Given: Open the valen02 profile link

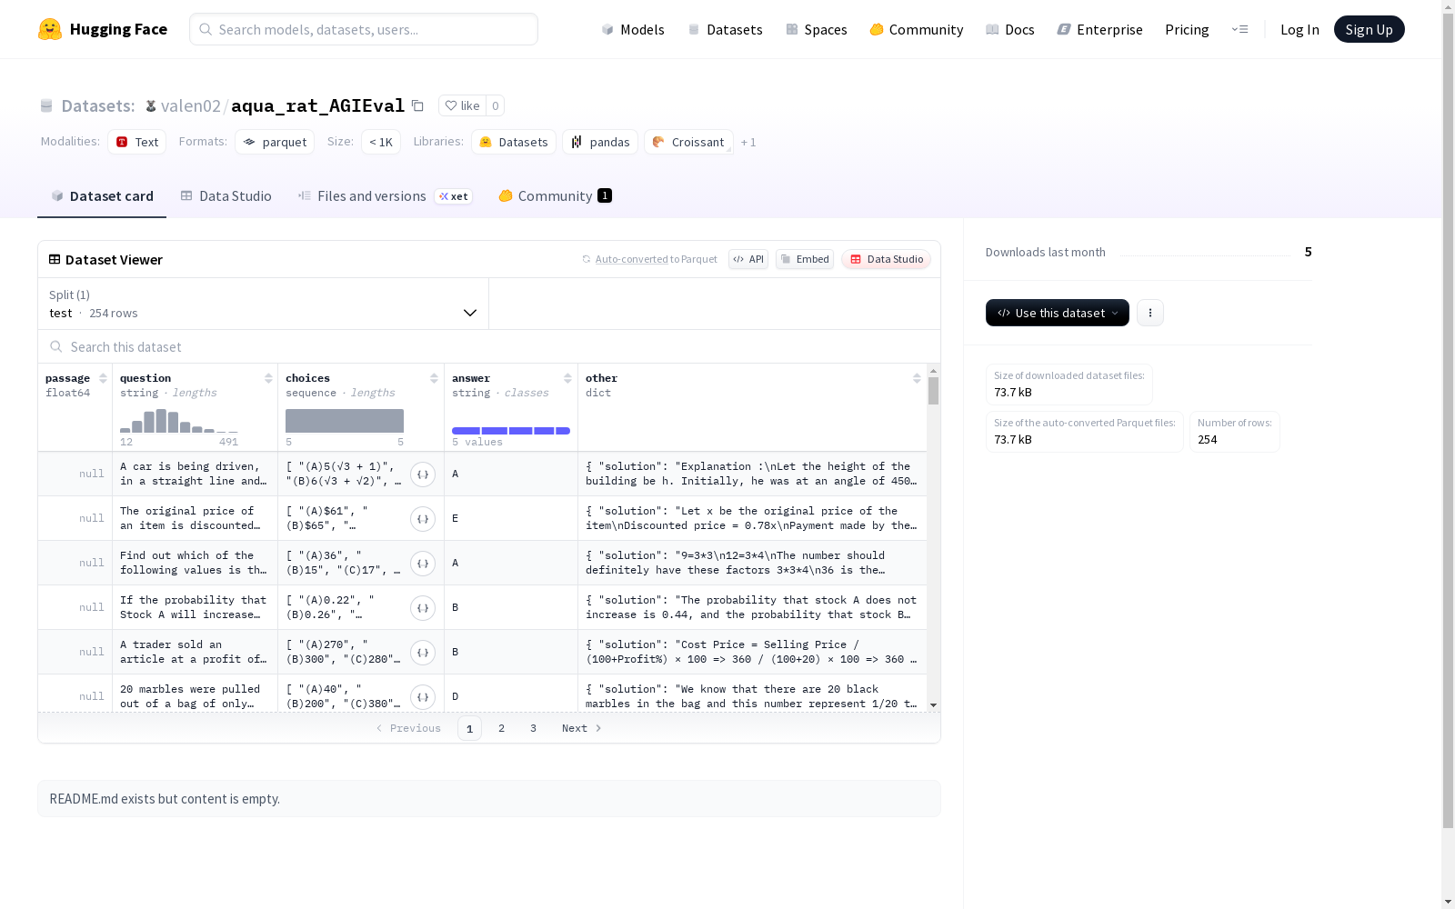Looking at the screenshot, I should [191, 105].
